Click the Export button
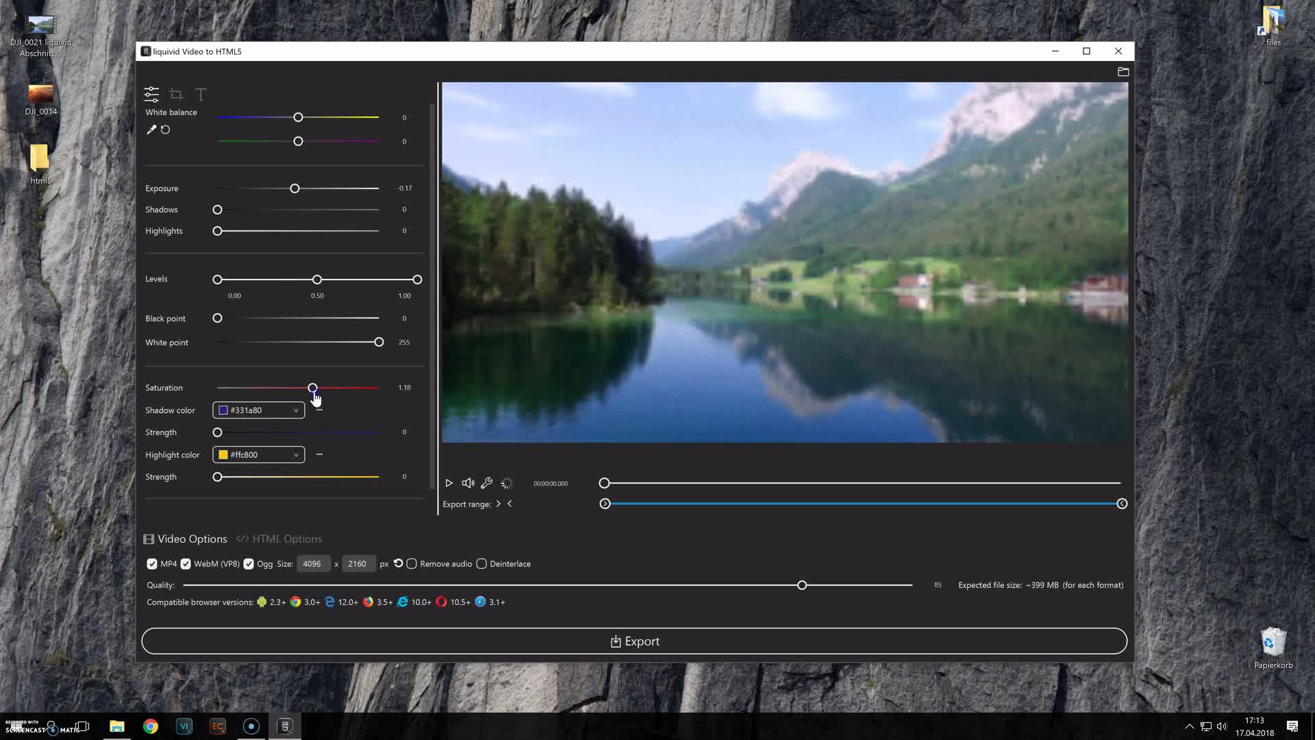 pos(634,641)
